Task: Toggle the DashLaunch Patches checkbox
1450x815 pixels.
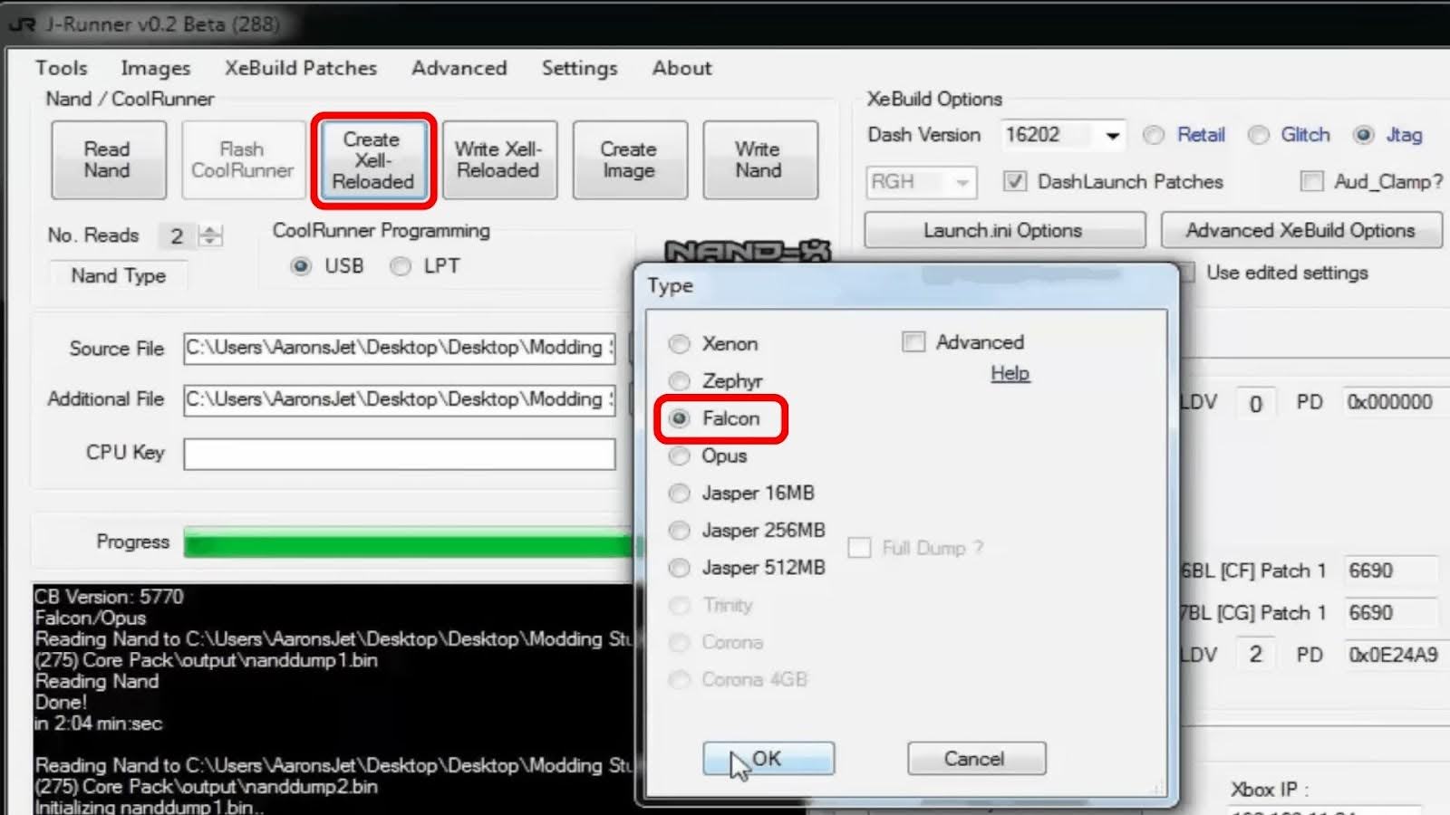Action: tap(1014, 181)
